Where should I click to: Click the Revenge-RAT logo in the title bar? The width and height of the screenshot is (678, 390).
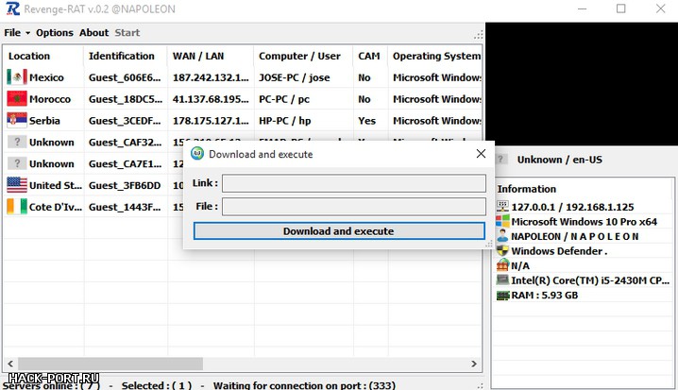pos(12,8)
